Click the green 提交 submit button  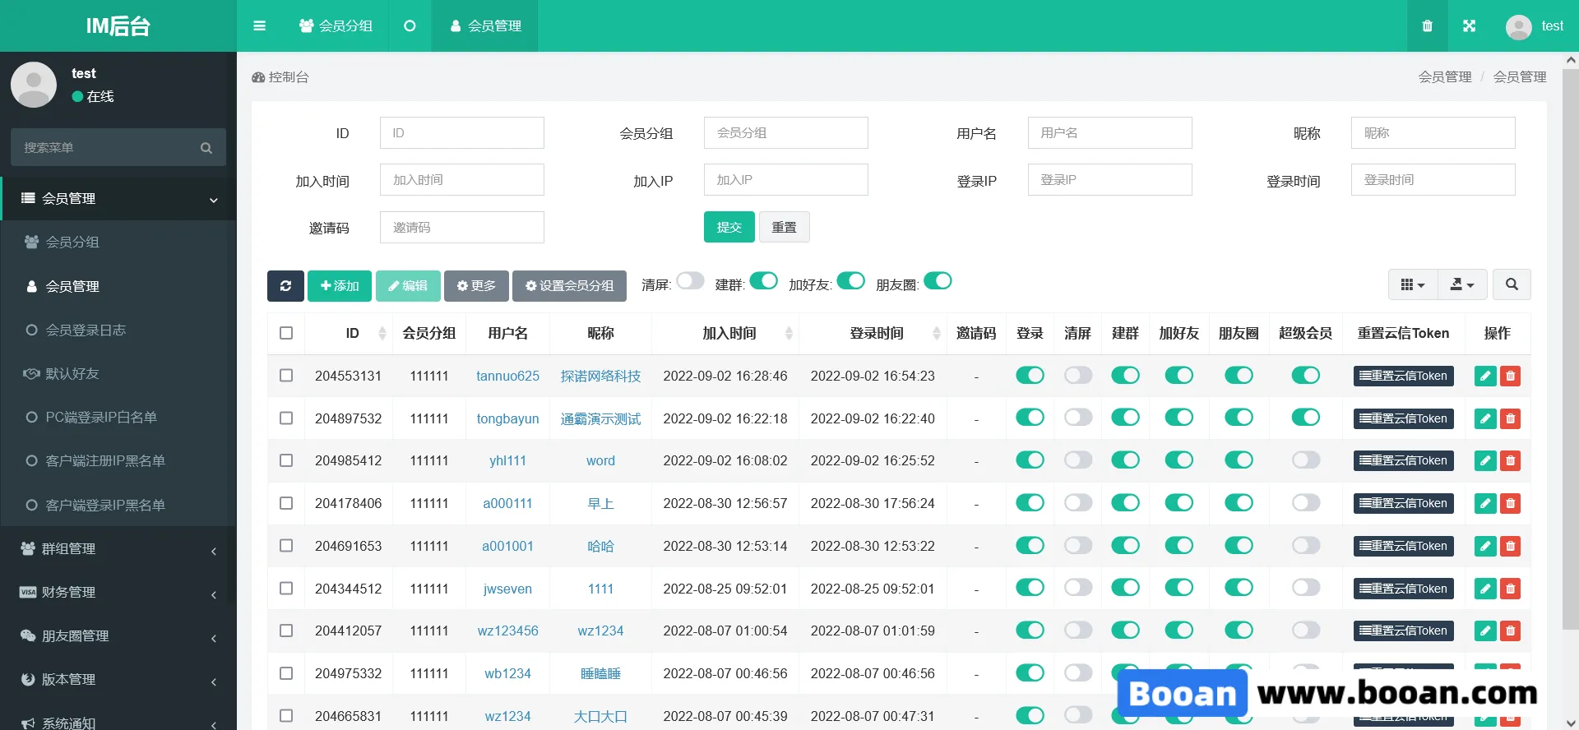point(729,227)
